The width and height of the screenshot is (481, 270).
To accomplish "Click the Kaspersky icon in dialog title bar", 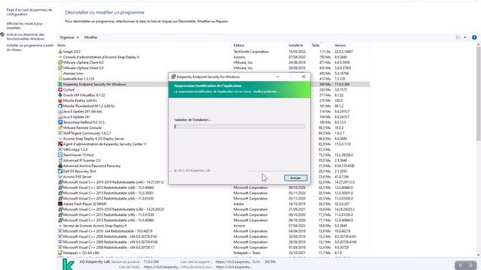I will pos(174,76).
